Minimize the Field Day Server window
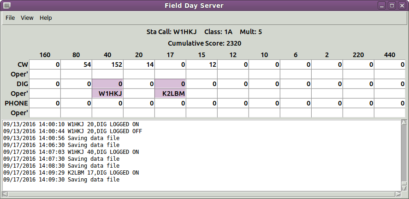The width and height of the screenshot is (409, 199). point(382,6)
